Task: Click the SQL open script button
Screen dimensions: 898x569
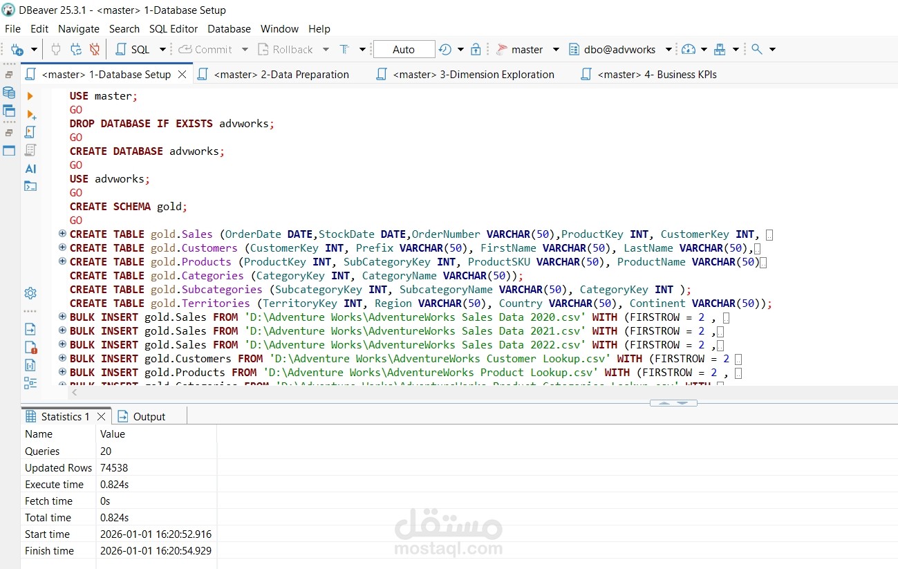Action: 133,49
